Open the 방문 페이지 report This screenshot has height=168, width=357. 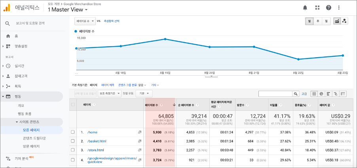(31, 146)
